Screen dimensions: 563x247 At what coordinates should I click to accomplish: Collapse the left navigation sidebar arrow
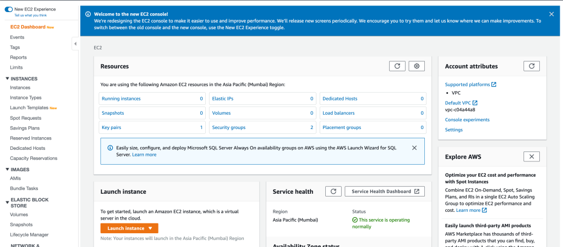(75, 44)
